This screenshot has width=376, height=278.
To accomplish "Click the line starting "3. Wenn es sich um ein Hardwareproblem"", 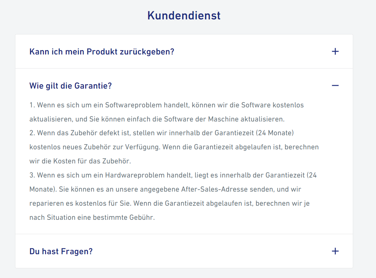I will [x=173, y=175].
